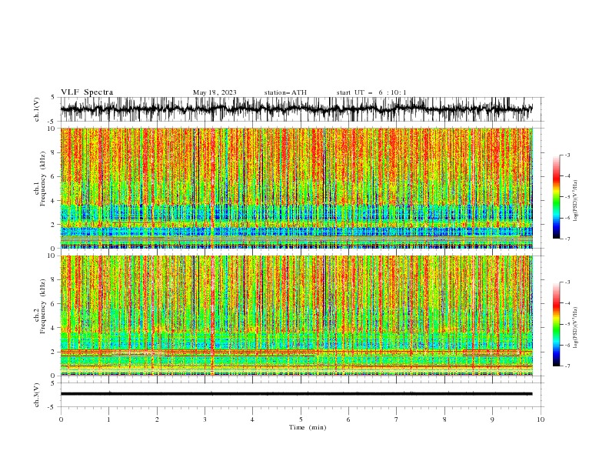The width and height of the screenshot is (609, 471).
Task: Click the ch.1 spectrogram panel
Action: pyautogui.click(x=296, y=188)
